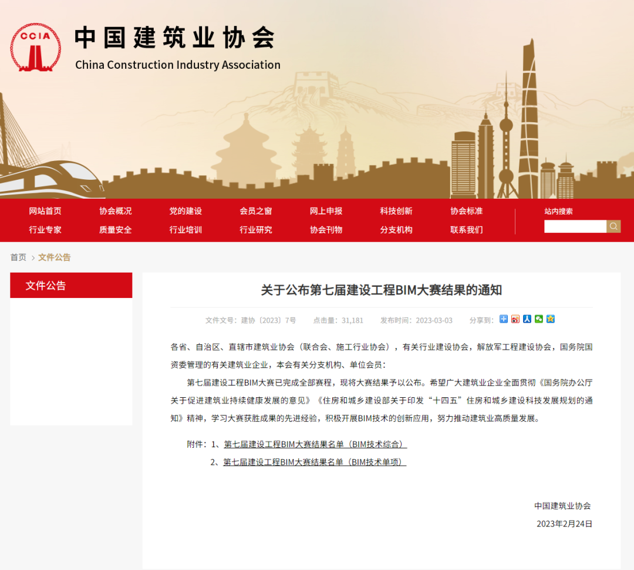This screenshot has width=634, height=570.
Task: Focus the 站内搜索 search field
Action: tap(575, 226)
